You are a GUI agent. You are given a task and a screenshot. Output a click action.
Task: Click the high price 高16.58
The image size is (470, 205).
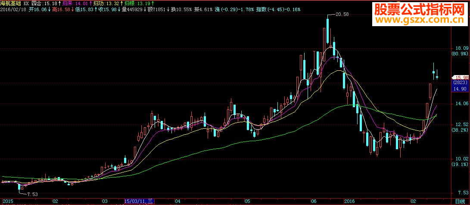pyautogui.click(x=61, y=9)
